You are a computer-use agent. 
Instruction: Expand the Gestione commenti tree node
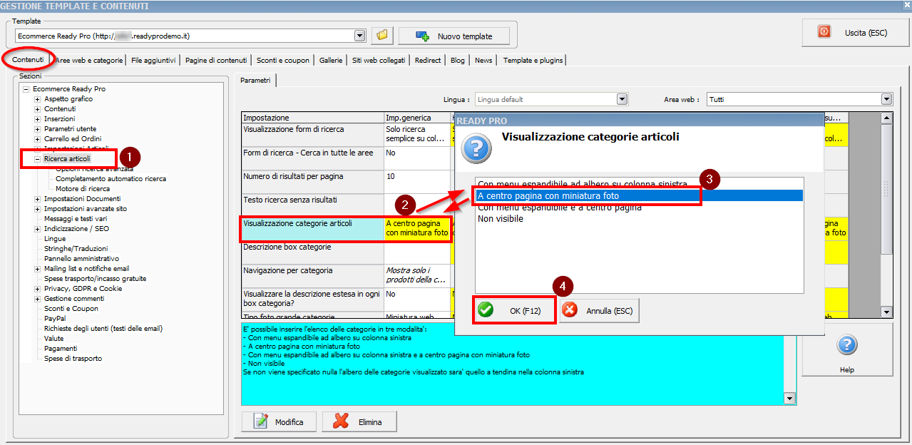(x=38, y=299)
